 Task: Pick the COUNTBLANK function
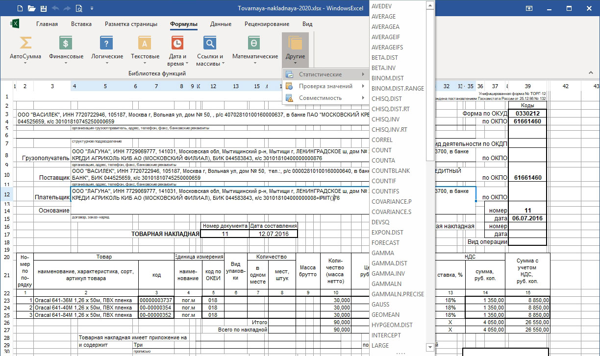(x=391, y=171)
